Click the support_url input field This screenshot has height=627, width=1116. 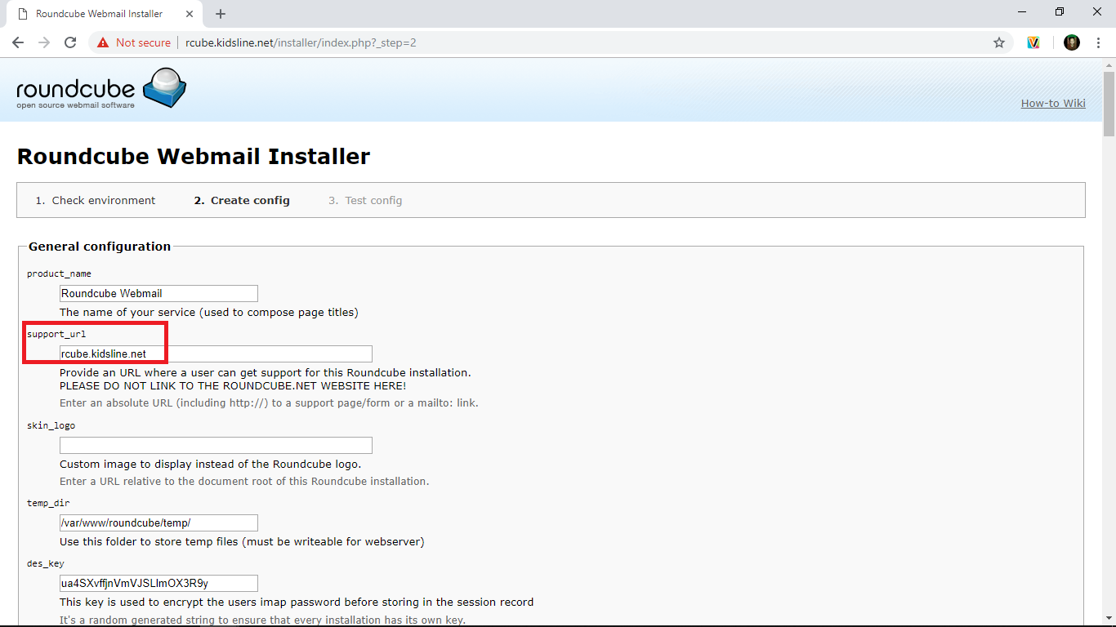coord(216,354)
